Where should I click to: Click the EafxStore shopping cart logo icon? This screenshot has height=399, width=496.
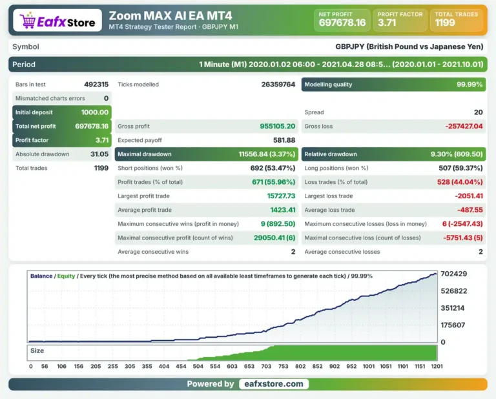[x=28, y=20]
